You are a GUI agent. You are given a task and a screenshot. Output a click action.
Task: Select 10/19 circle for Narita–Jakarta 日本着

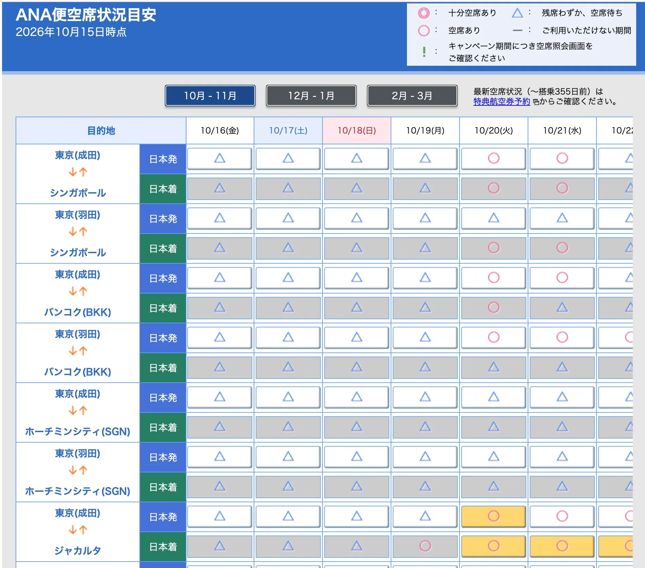425,546
